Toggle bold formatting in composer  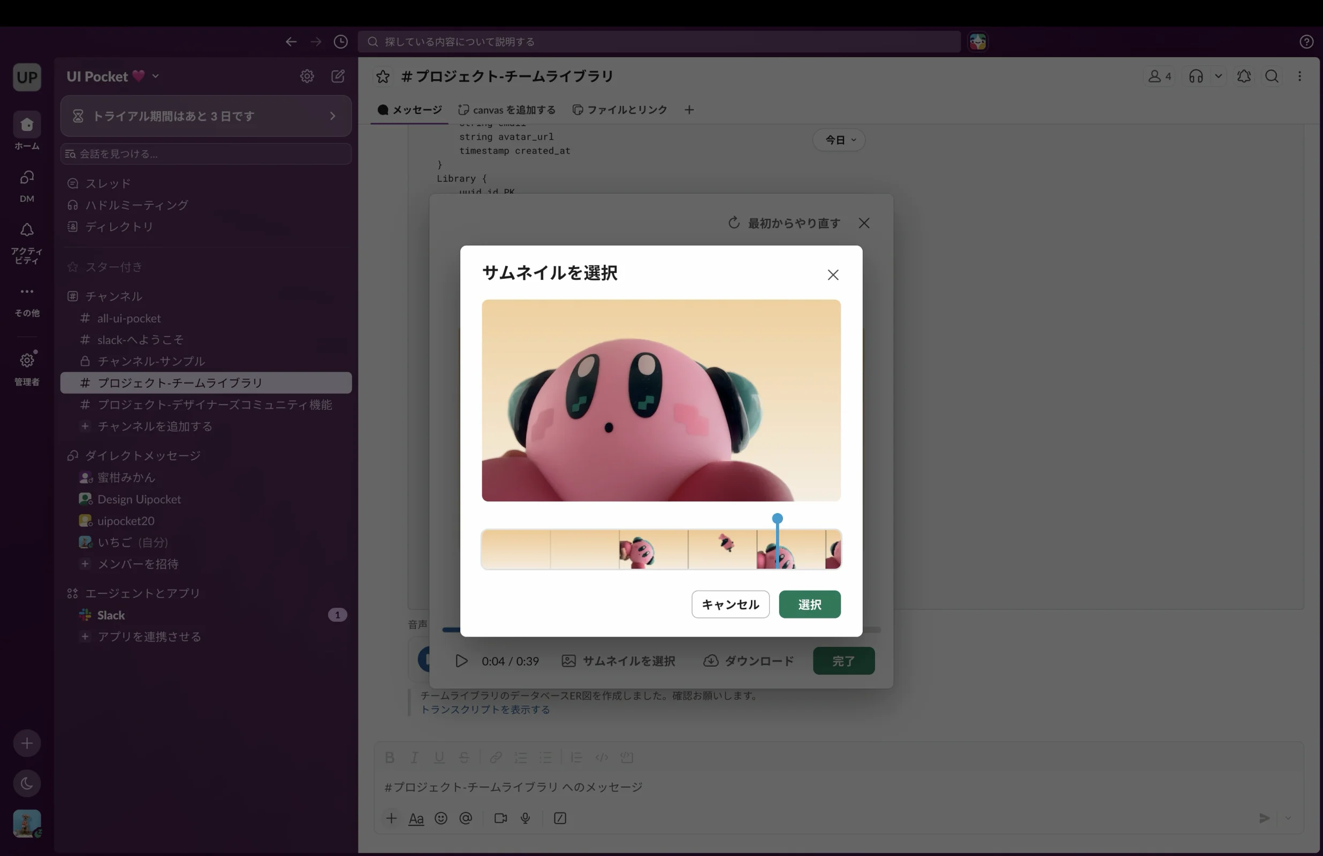390,758
